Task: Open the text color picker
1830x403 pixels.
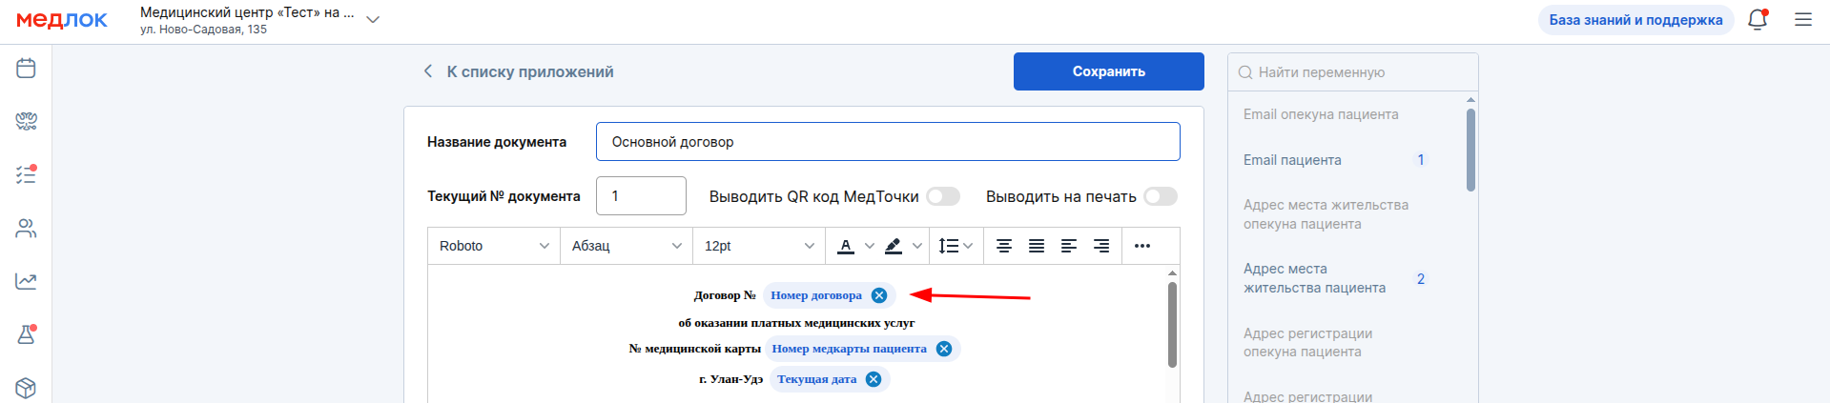Action: [x=846, y=246]
